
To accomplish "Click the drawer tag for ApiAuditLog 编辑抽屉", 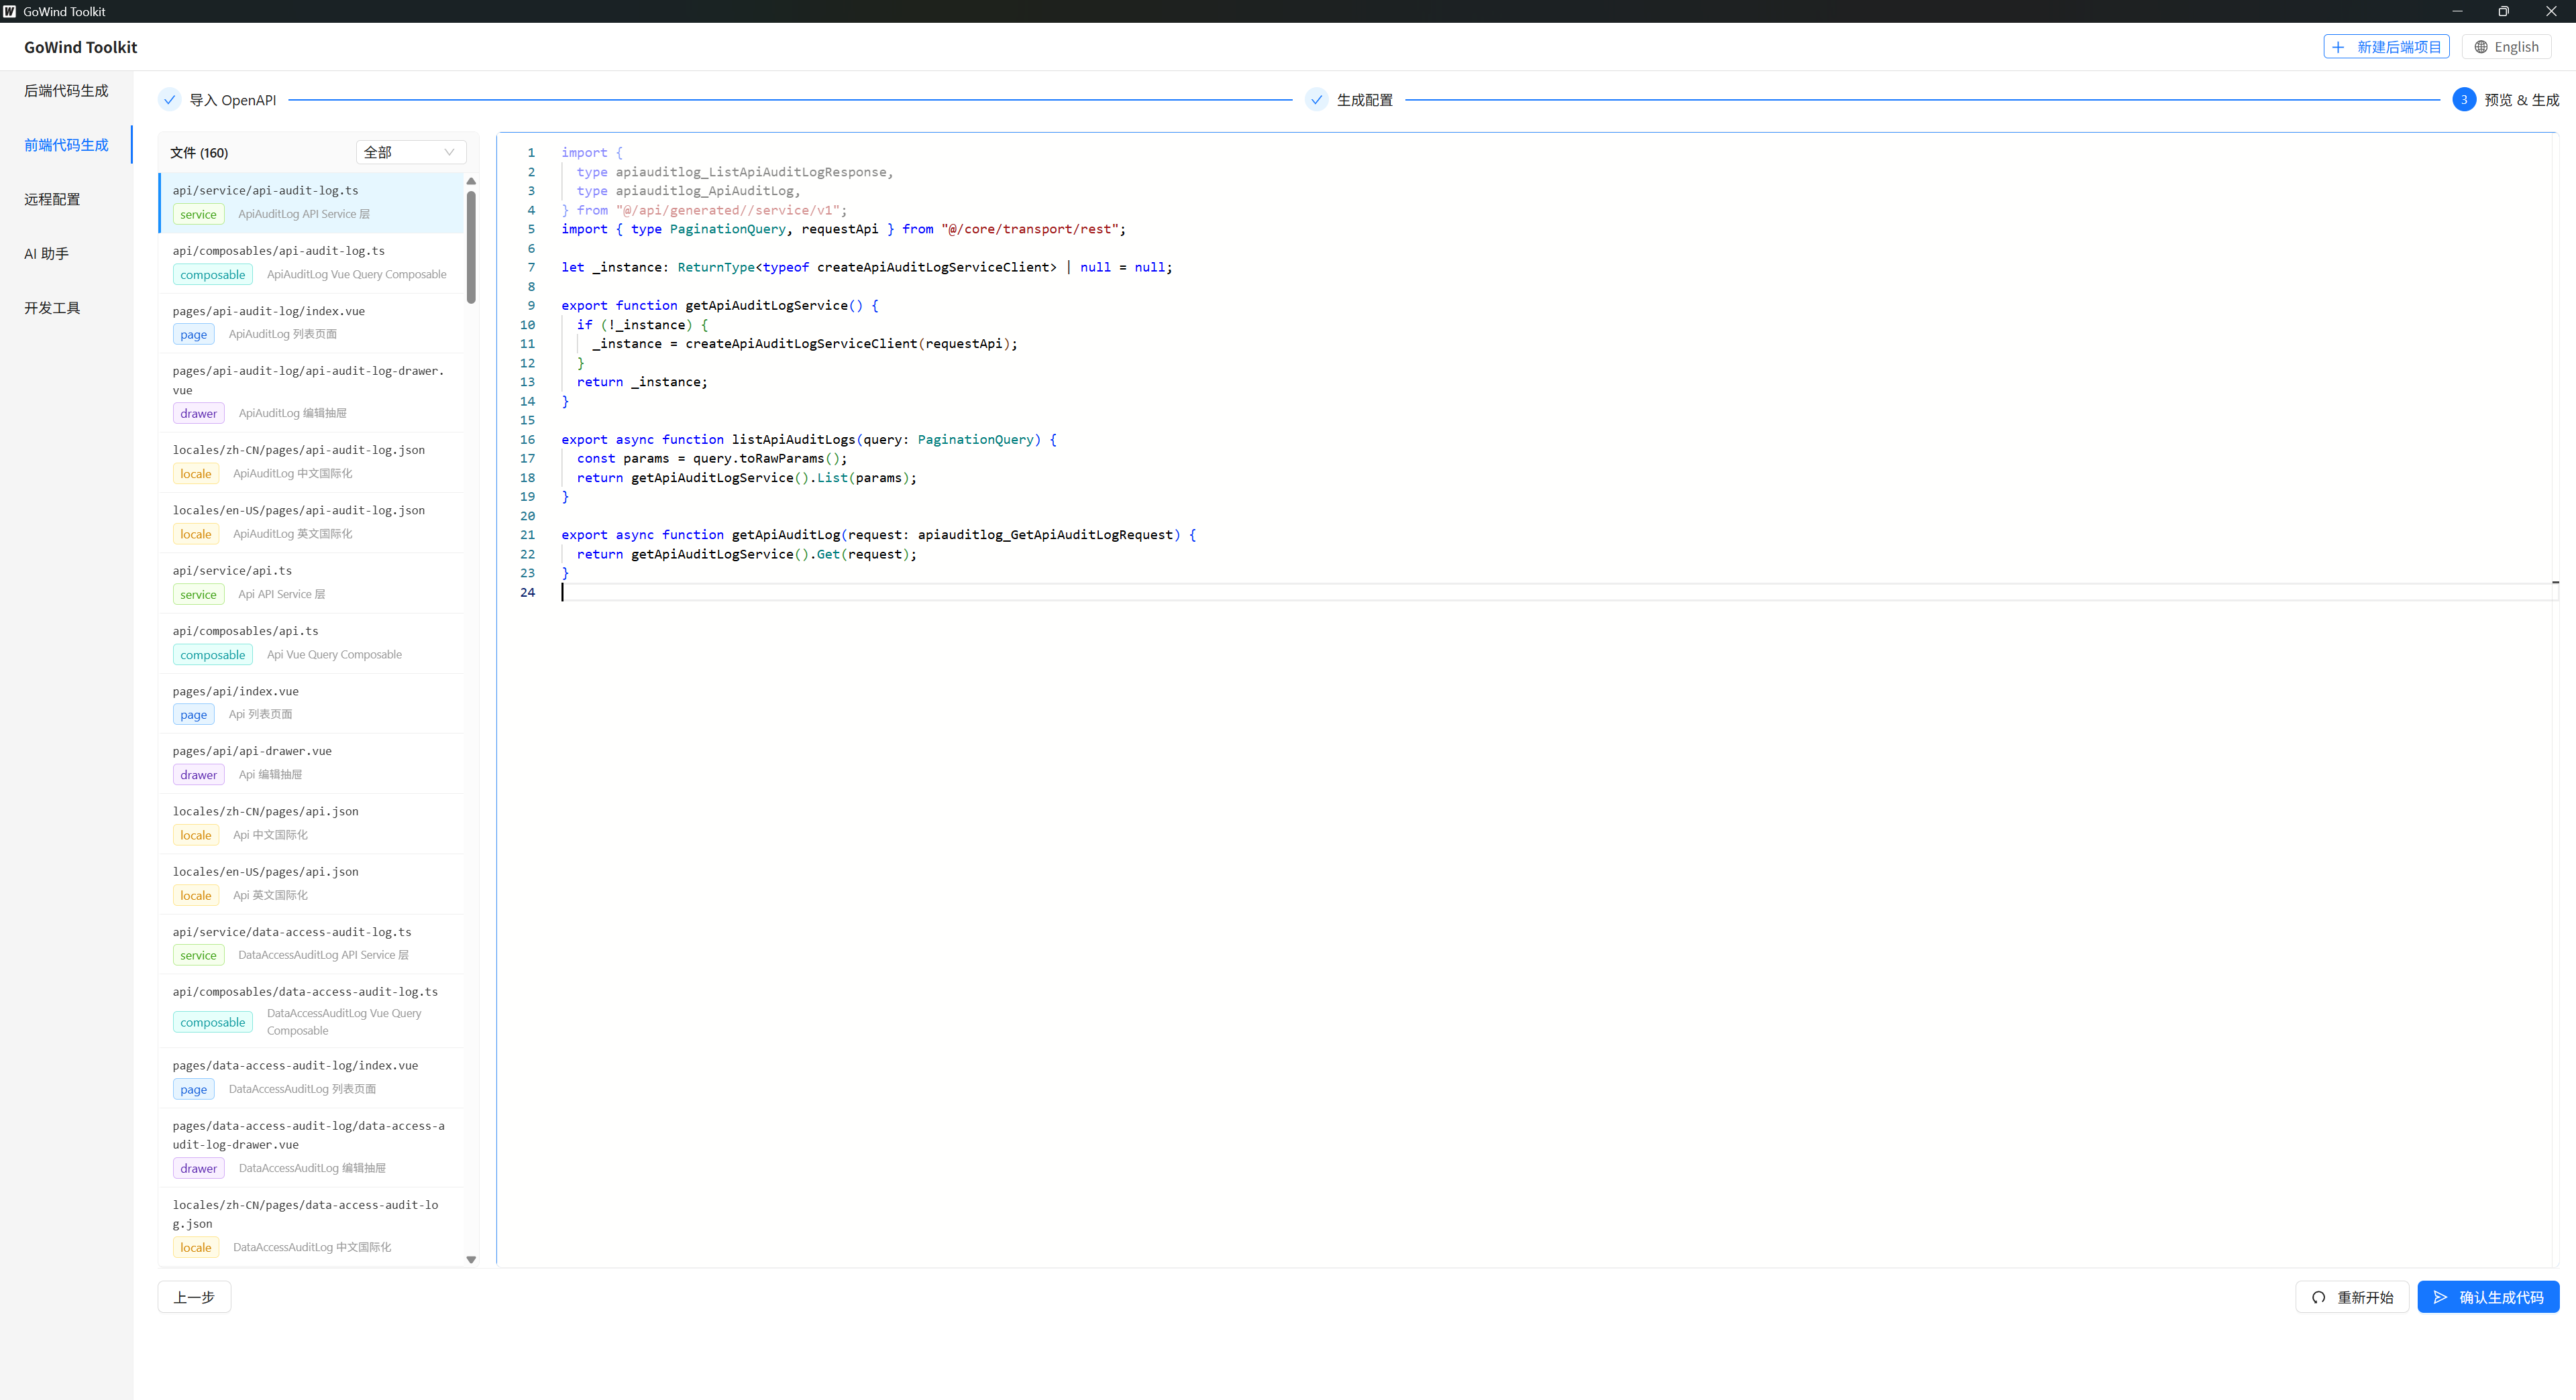I will click(198, 414).
